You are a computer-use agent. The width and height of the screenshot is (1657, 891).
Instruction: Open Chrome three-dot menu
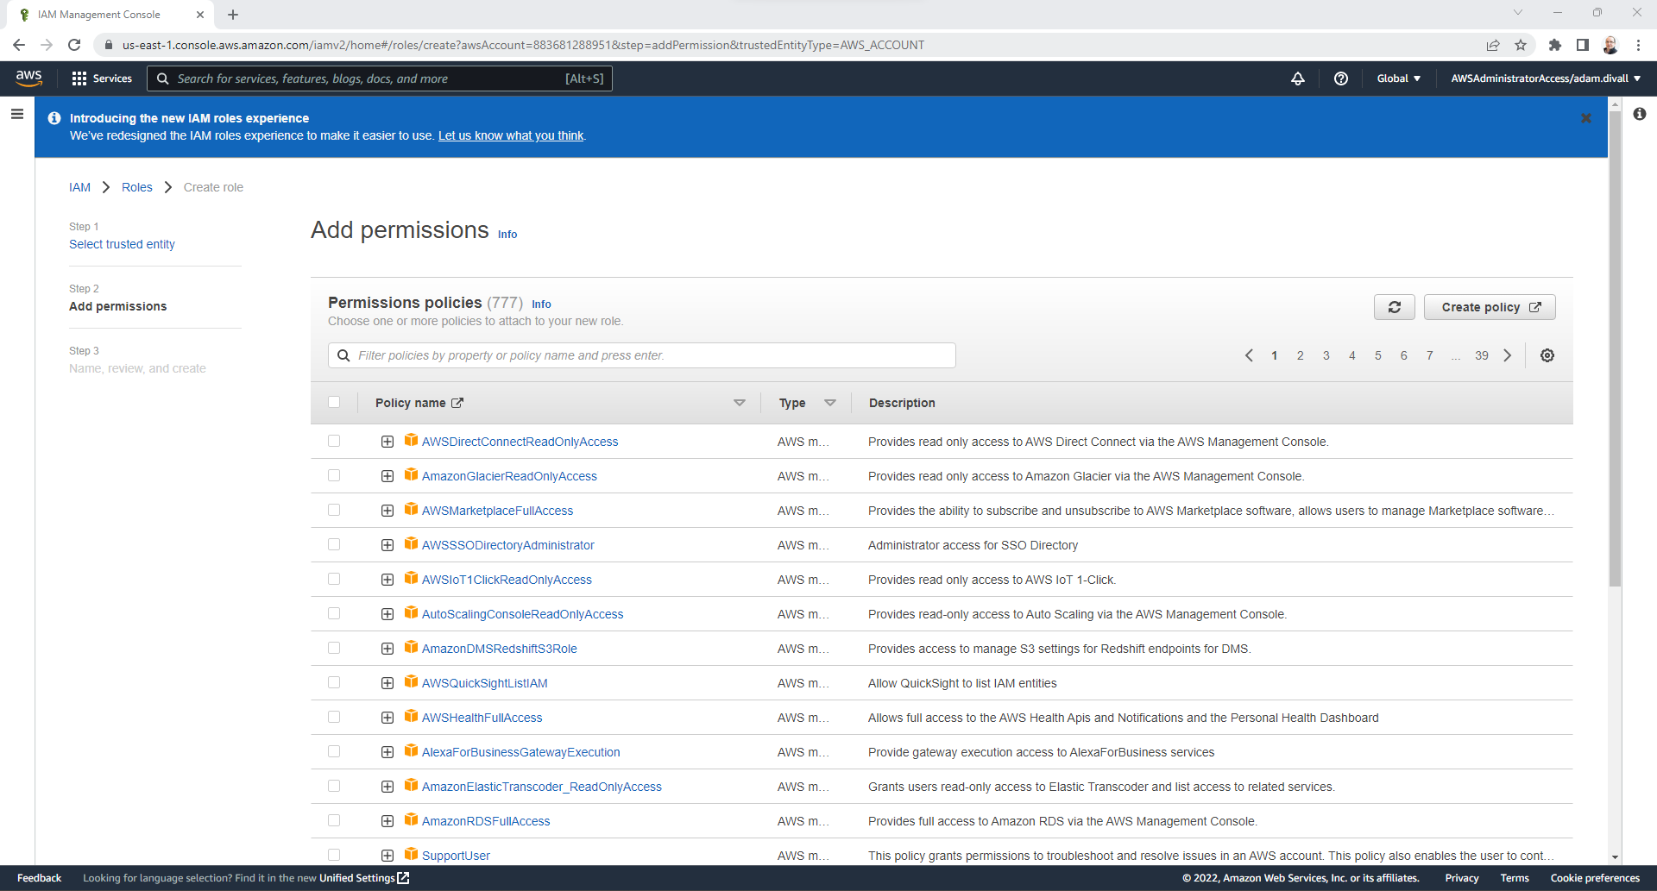(x=1638, y=45)
